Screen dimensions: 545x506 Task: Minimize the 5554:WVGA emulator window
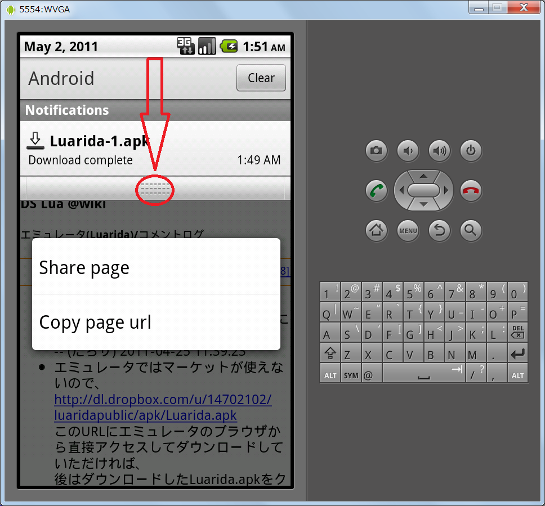coord(479,8)
